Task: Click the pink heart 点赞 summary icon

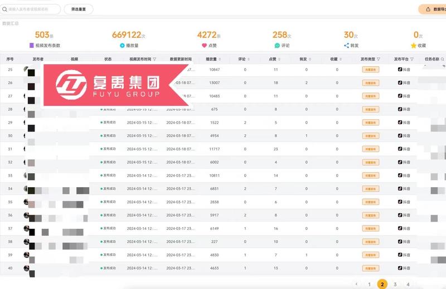Action: coord(204,46)
